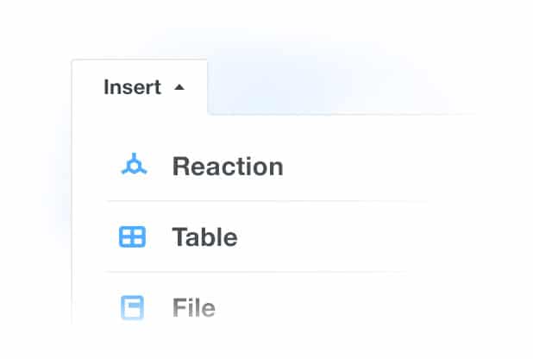Click empty space right of Reaction label

(x=371, y=166)
